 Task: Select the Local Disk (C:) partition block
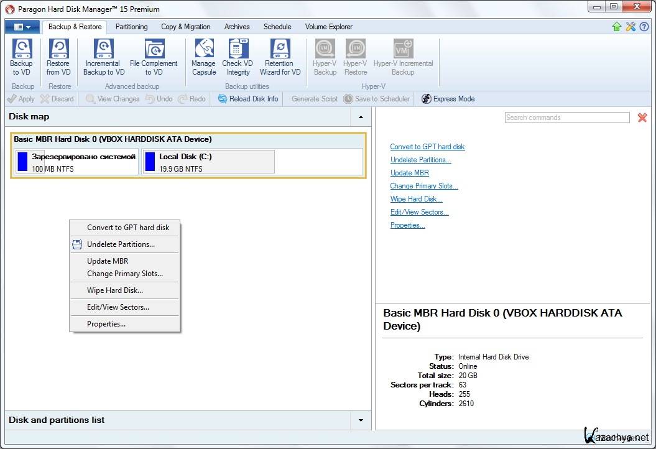coord(208,162)
